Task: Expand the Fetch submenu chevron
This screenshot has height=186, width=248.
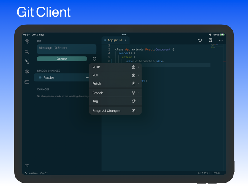Action: (138, 83)
